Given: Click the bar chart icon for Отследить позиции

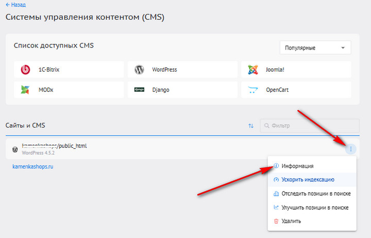Looking at the screenshot, I should (276, 194).
